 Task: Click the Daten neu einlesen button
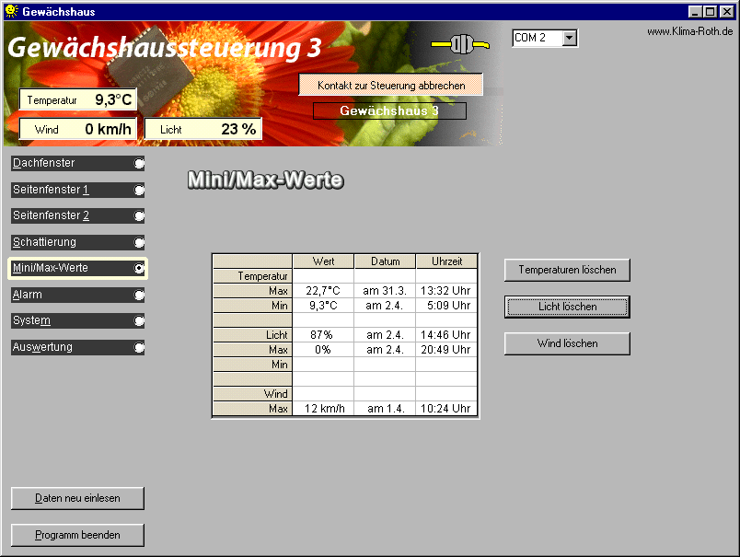click(77, 498)
